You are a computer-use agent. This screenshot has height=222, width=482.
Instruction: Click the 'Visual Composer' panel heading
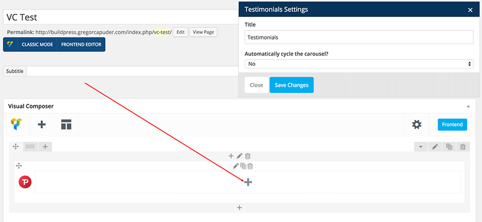point(31,106)
